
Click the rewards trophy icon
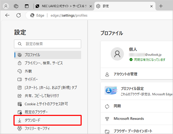click(x=107, y=119)
